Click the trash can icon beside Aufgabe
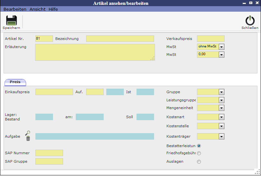Viewport: 261px width, 176px height. pyautogui.click(x=28, y=138)
